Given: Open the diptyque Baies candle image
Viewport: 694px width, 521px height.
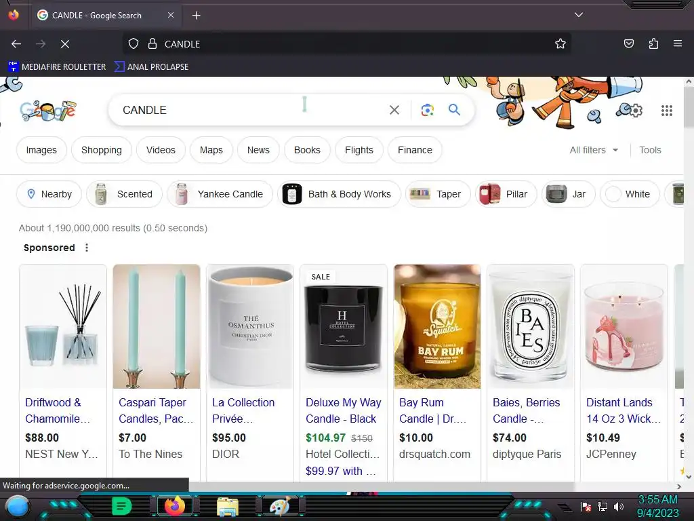Looking at the screenshot, I should [x=531, y=326].
